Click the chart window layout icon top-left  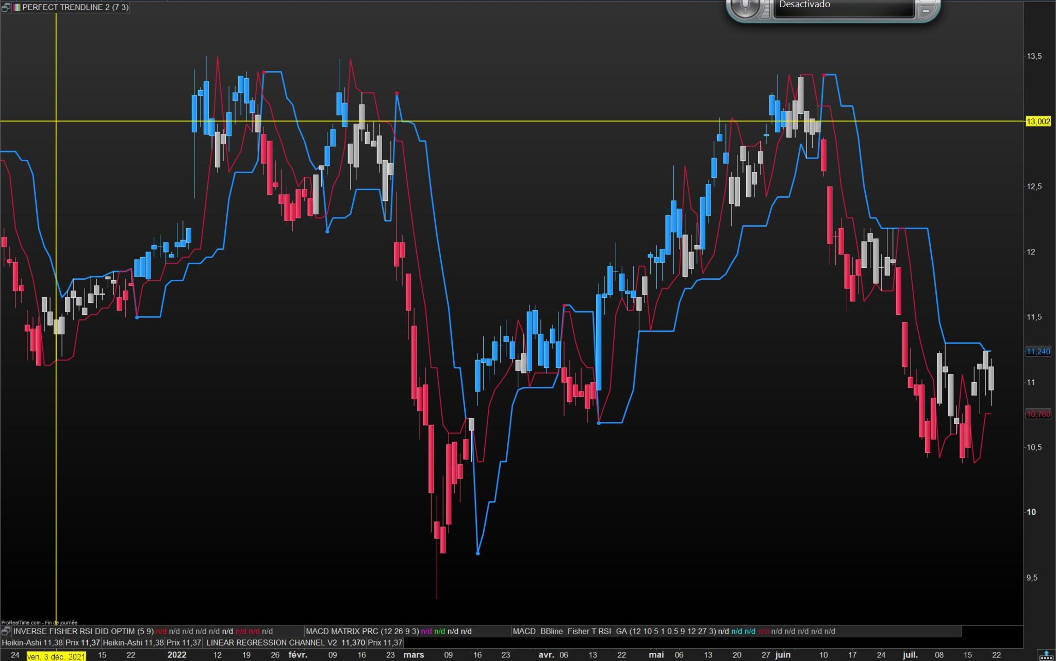[x=5, y=8]
